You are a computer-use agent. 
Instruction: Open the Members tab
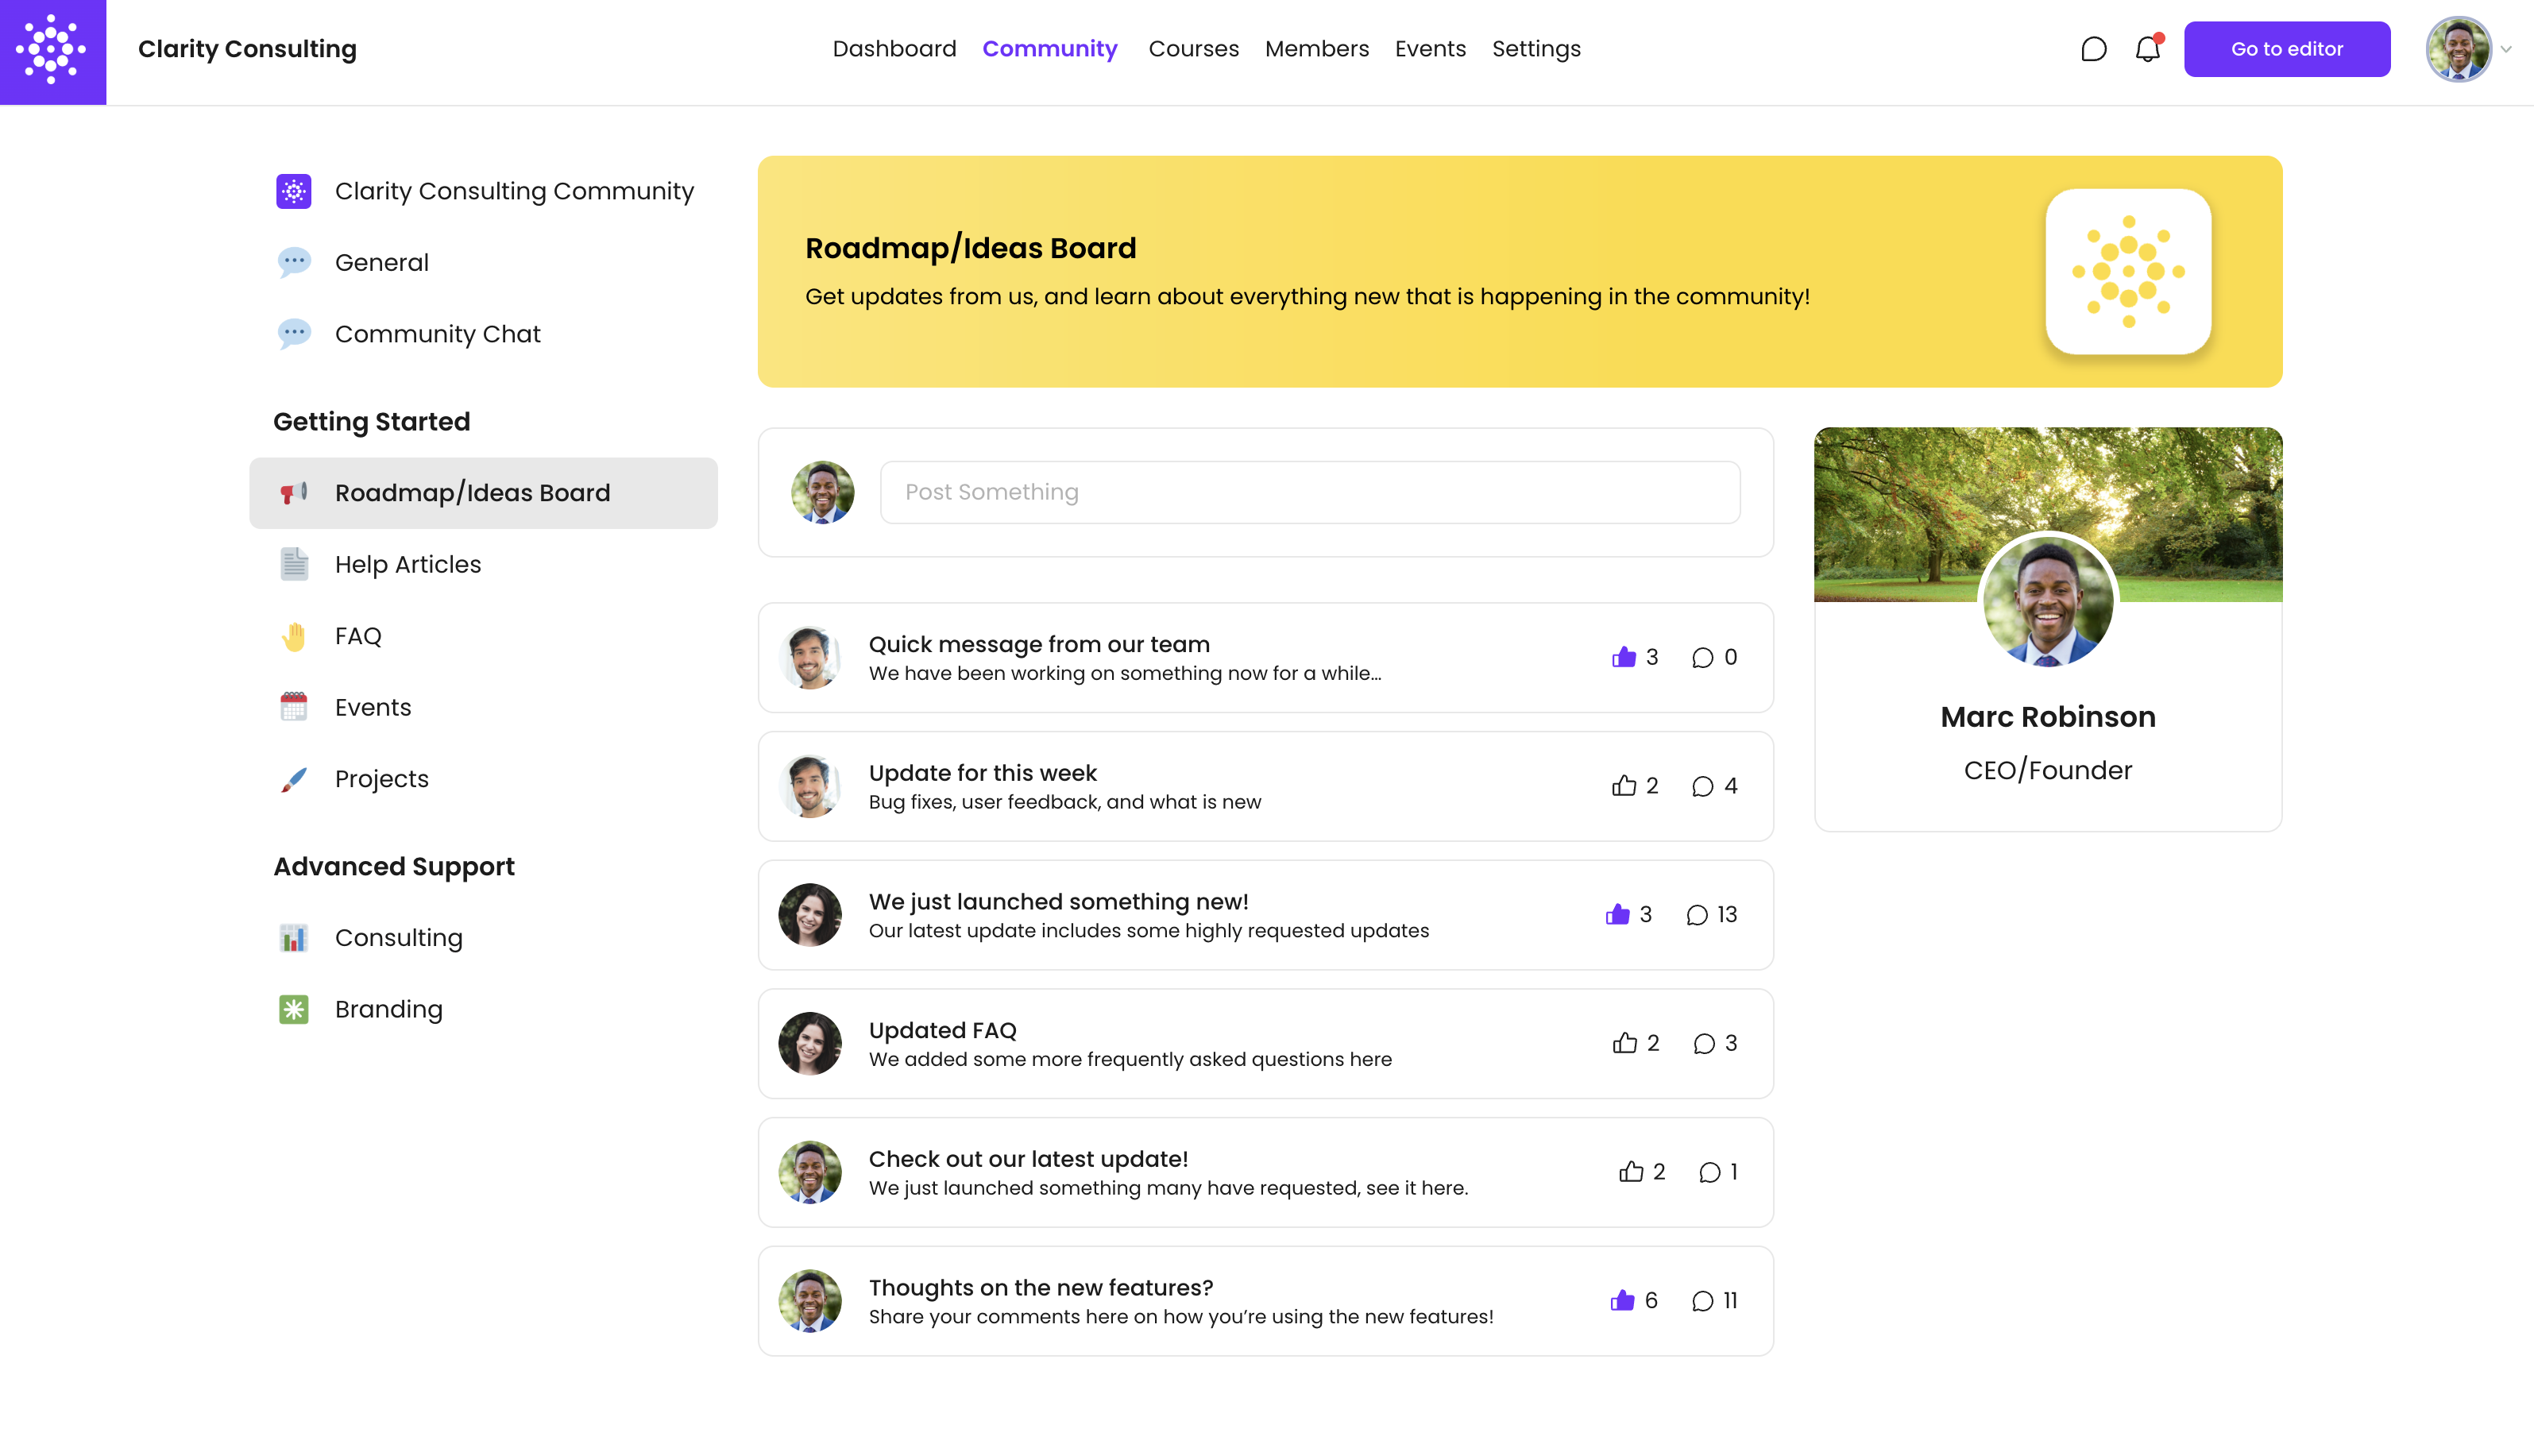pyautogui.click(x=1316, y=49)
